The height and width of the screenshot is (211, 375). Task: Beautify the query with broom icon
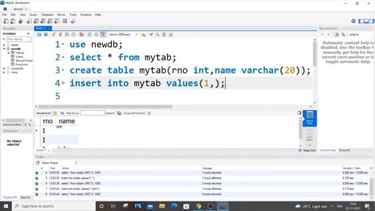pos(151,35)
